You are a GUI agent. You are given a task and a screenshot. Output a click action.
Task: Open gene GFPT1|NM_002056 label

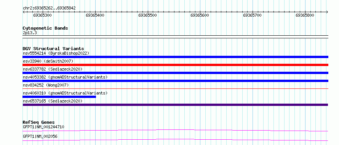pyautogui.click(x=40, y=136)
